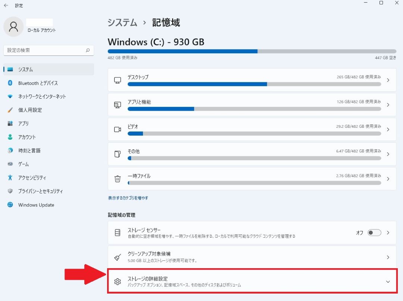Click the Windows (C:) usage bar
This screenshot has width=403, height=301.
(x=252, y=51)
